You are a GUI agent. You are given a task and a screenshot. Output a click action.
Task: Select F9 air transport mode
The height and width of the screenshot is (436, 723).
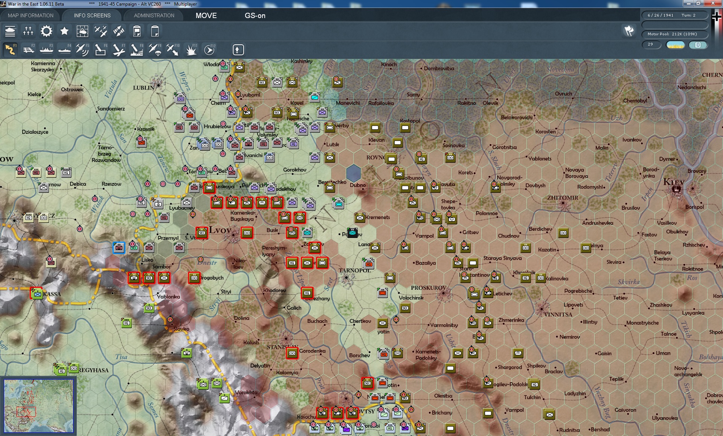pos(155,50)
